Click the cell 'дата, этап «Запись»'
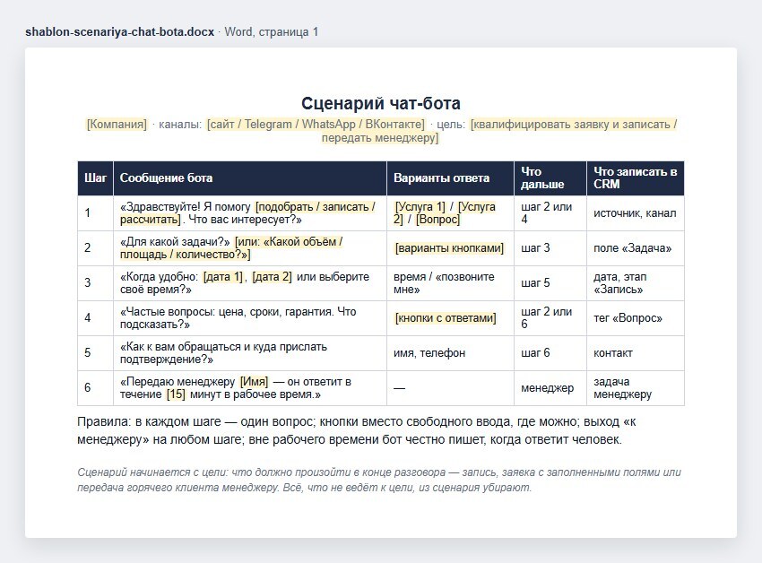Image resolution: width=762 pixels, height=563 pixels. (636, 283)
